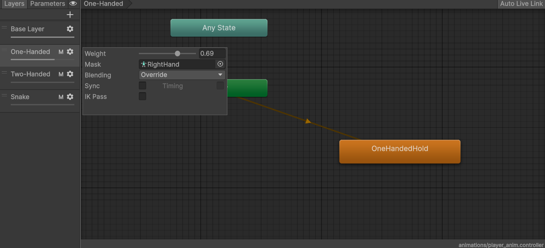Open Two-Handed layer settings gear
This screenshot has height=248, width=545.
pyautogui.click(x=70, y=74)
